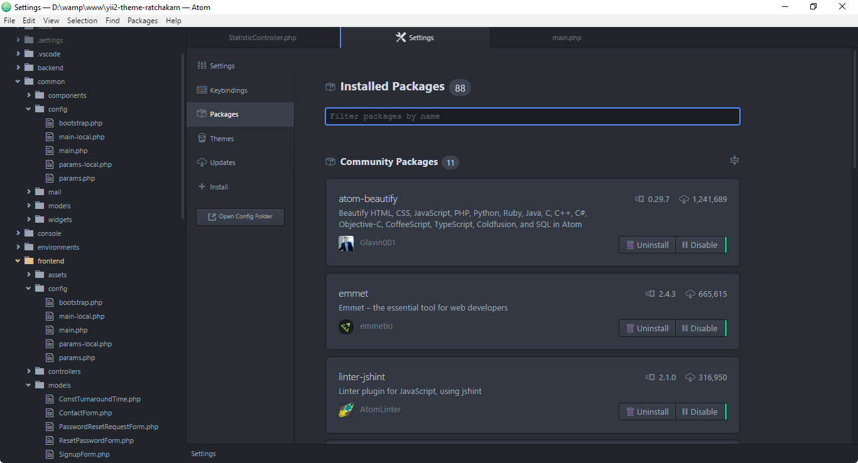
Task: Click Settings label in status bar
Action: click(x=204, y=454)
